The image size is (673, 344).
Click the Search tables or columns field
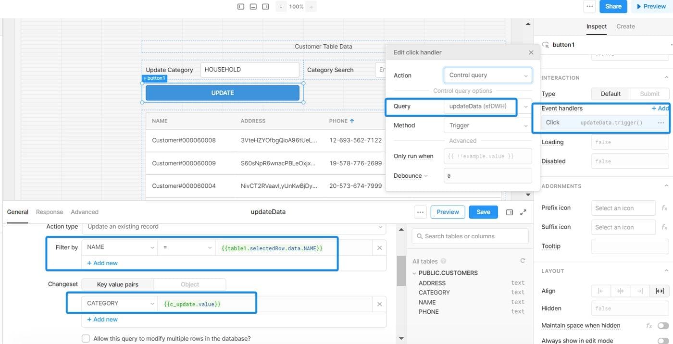[x=470, y=236]
